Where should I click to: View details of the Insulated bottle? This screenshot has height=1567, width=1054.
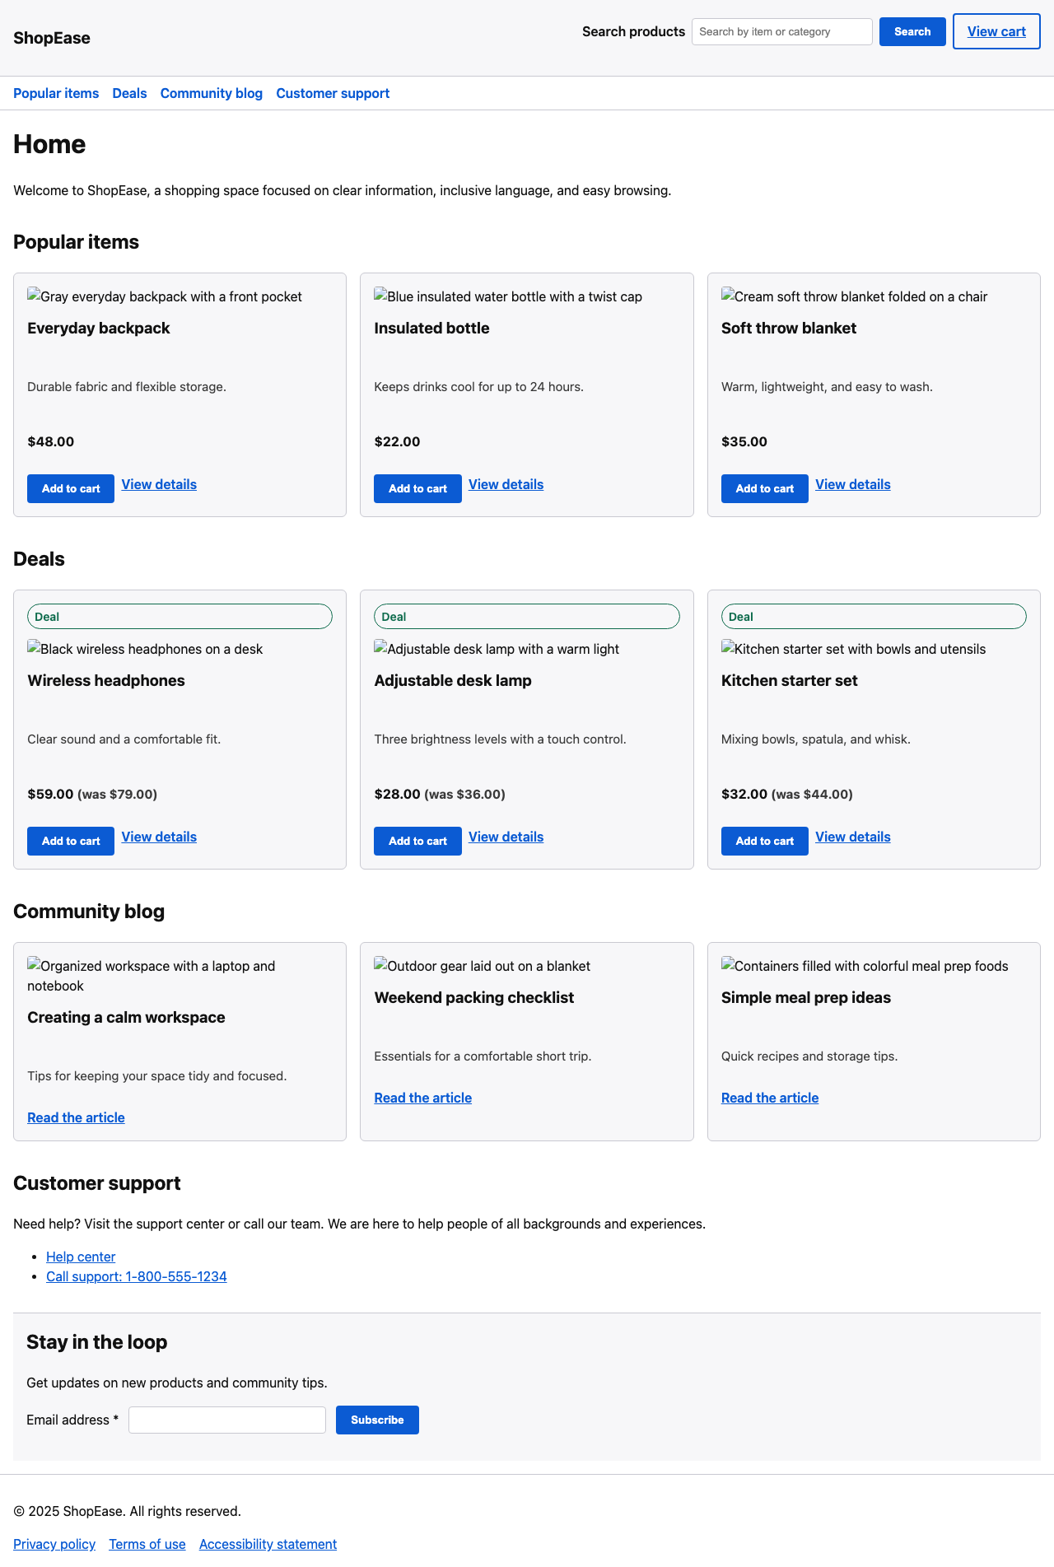click(x=506, y=484)
